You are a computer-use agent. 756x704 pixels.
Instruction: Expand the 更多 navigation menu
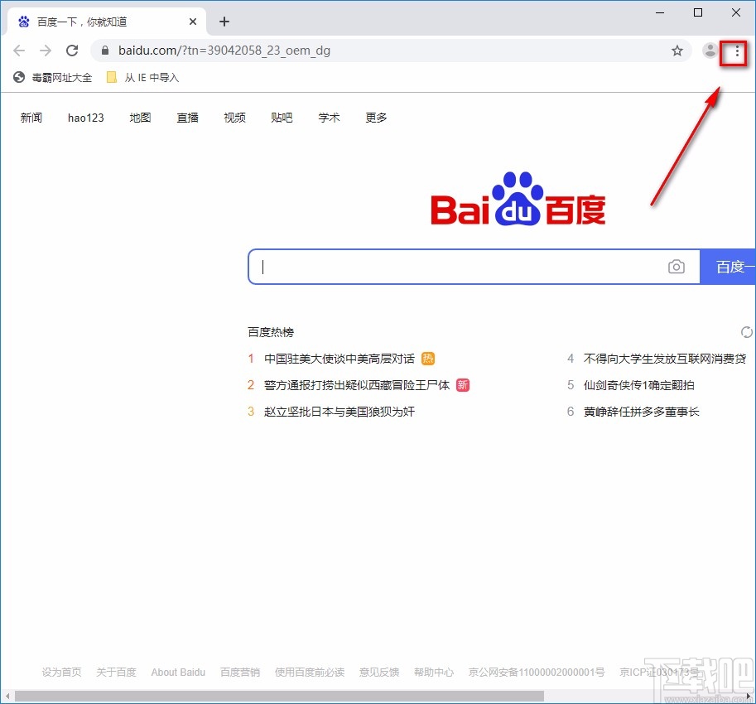pos(375,118)
